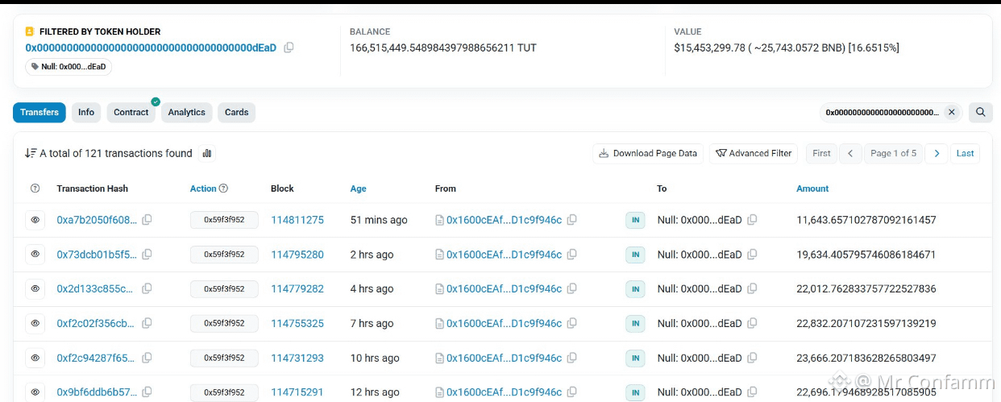Go to next page arrow
The image size is (1001, 402).
click(x=936, y=153)
